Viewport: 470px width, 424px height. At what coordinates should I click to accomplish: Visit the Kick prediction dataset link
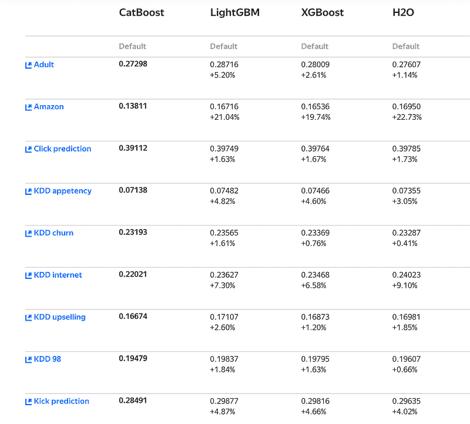pos(62,401)
